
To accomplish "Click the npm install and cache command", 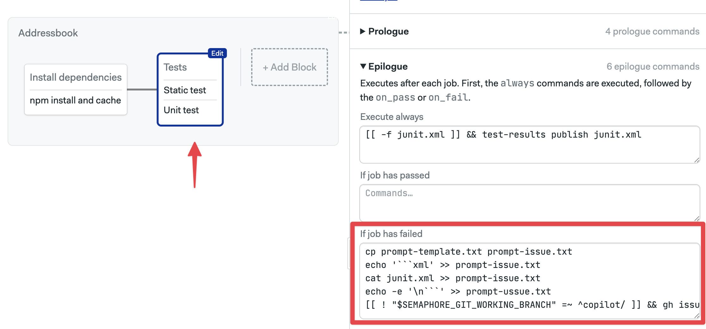I will click(x=75, y=100).
